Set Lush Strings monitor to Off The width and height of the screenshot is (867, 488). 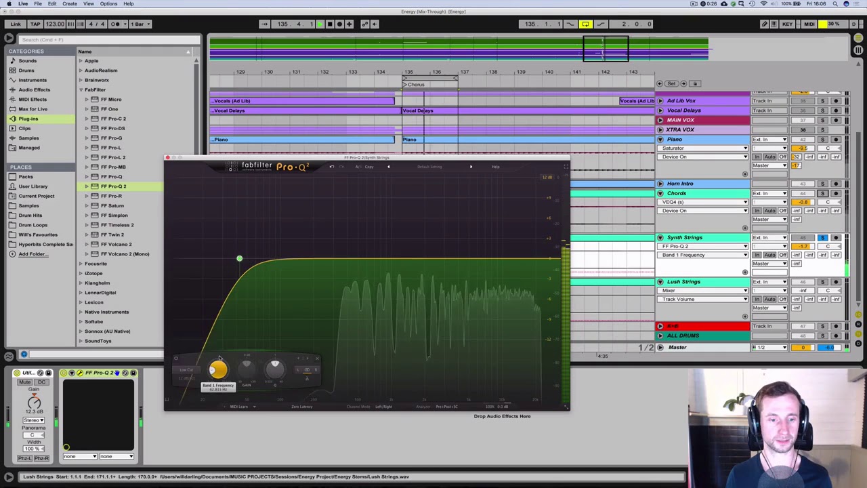pyautogui.click(x=782, y=299)
